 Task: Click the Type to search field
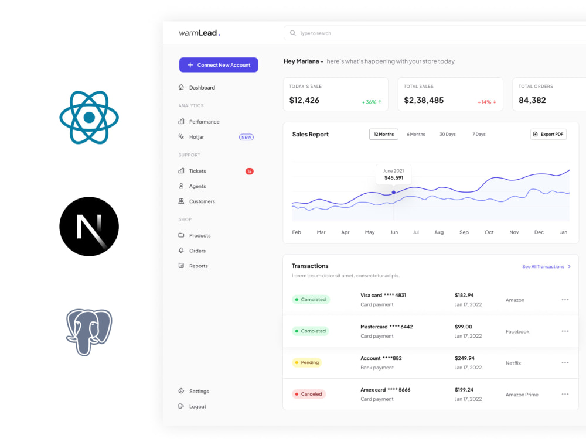tap(435, 33)
